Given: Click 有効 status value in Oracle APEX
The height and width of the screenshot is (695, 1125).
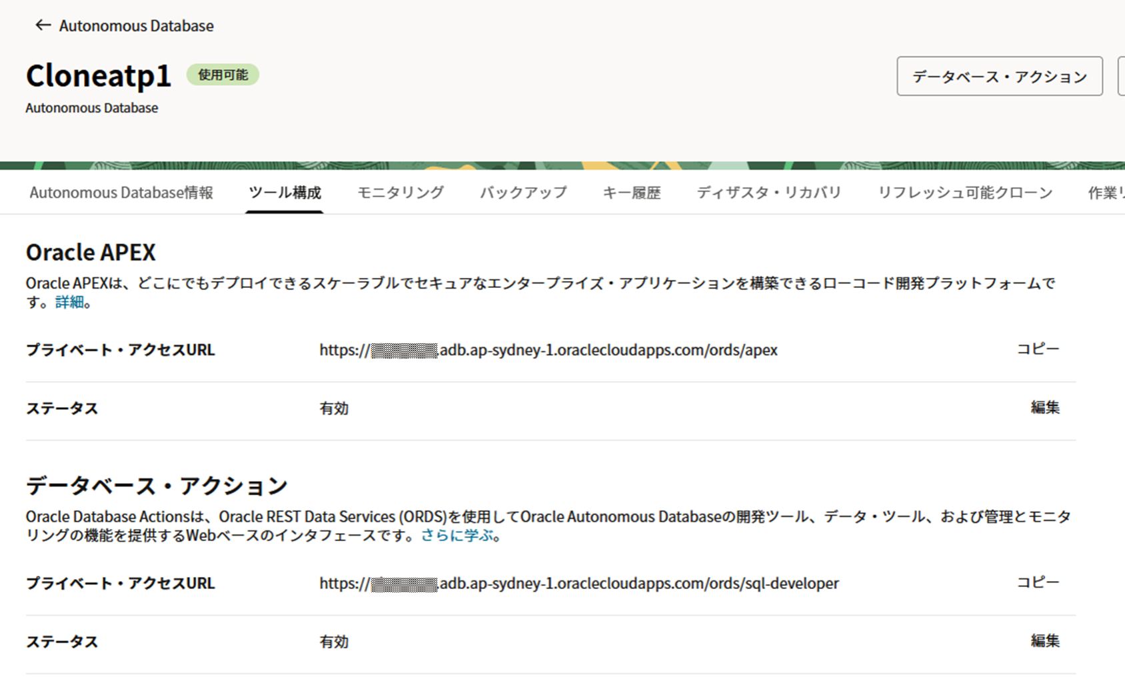Looking at the screenshot, I should (334, 408).
